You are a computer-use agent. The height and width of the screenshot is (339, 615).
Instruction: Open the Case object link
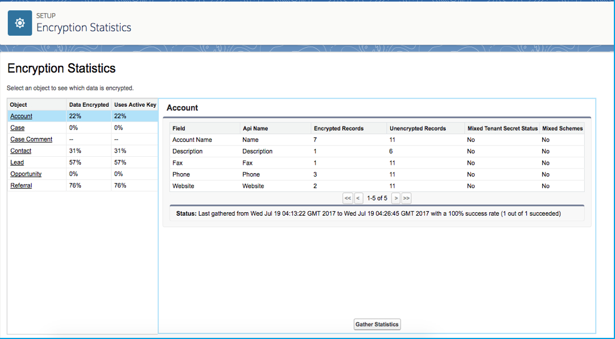[17, 128]
